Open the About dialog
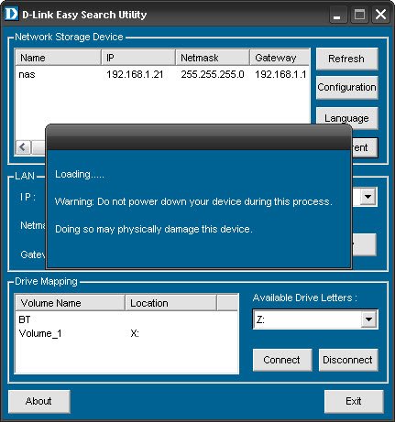This screenshot has width=395, height=422. (x=39, y=401)
